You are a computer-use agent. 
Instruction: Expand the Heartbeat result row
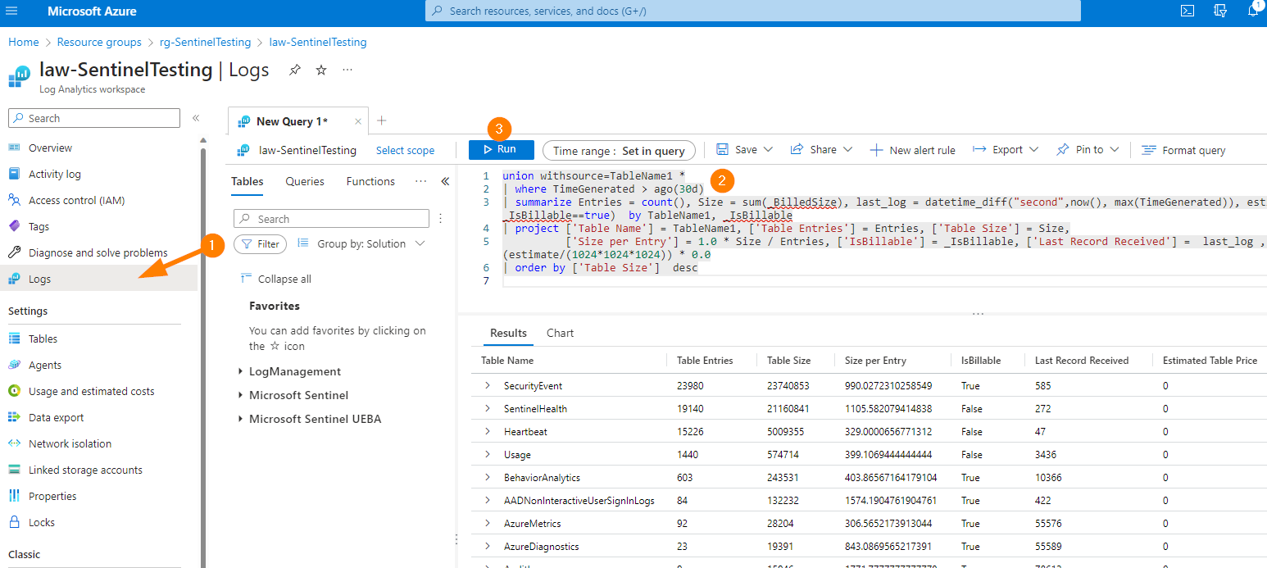pyautogui.click(x=488, y=432)
